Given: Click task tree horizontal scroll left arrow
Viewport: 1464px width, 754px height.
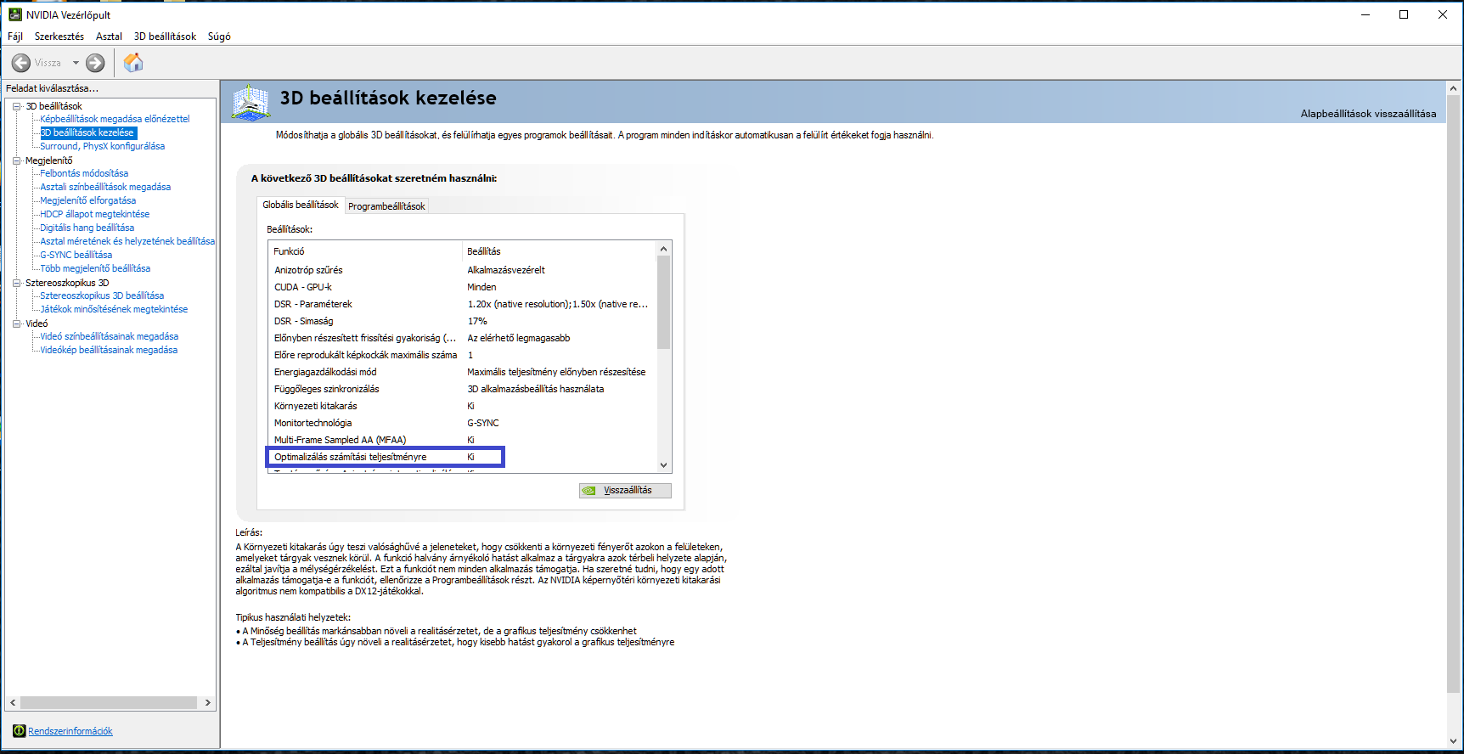Looking at the screenshot, I should click(13, 703).
